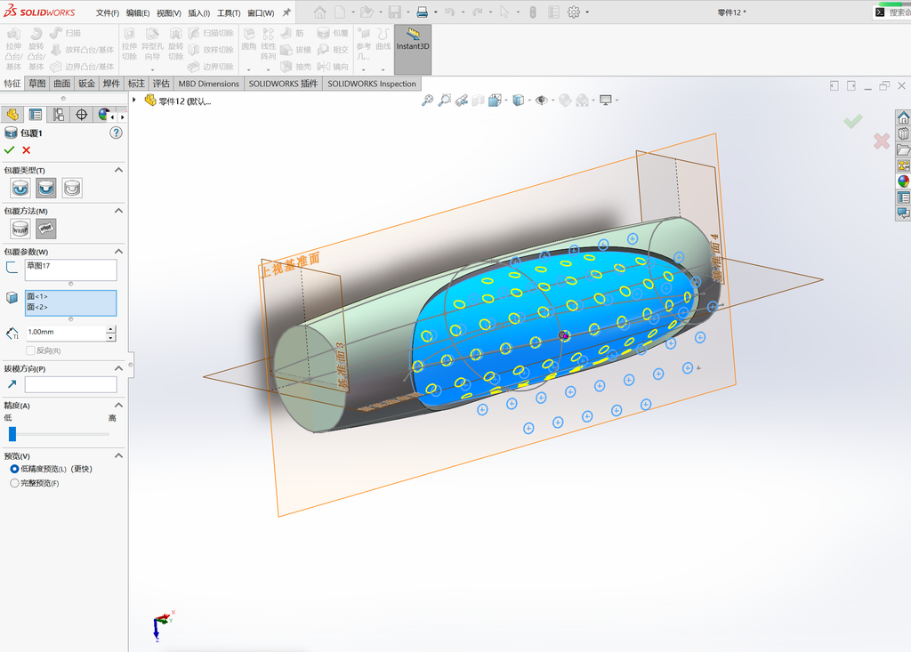Click the 精度 accuracy slider handle
Screen dimensions: 911x652
12,433
